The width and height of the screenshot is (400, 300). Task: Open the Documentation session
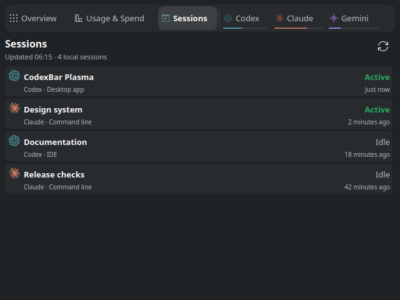click(199, 146)
